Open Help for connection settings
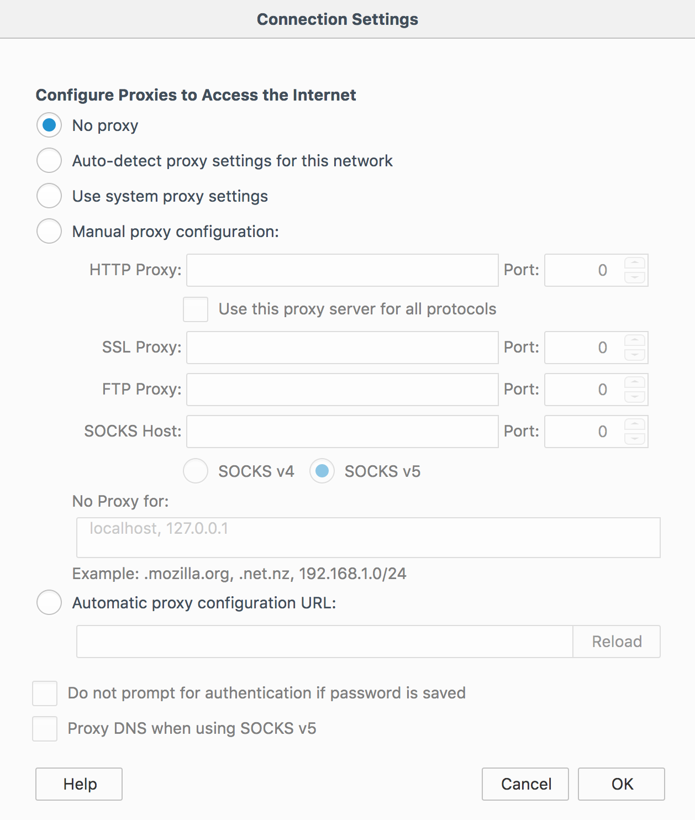695x820 pixels. [79, 784]
